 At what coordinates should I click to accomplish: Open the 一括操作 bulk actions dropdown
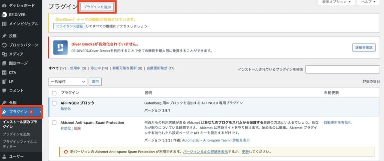point(67,81)
